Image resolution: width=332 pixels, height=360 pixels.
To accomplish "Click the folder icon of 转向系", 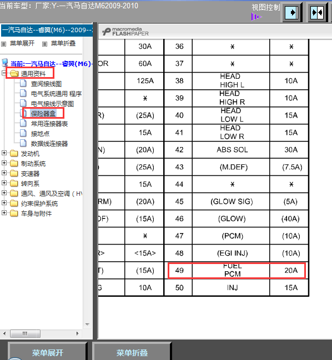I will click(x=14, y=183).
